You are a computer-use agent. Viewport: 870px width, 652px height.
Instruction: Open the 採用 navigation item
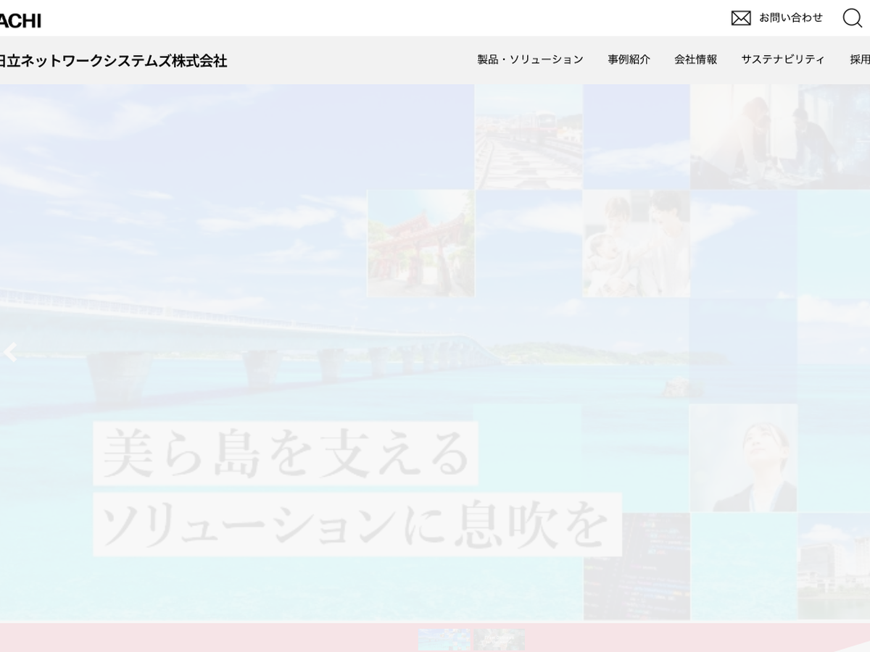(860, 60)
